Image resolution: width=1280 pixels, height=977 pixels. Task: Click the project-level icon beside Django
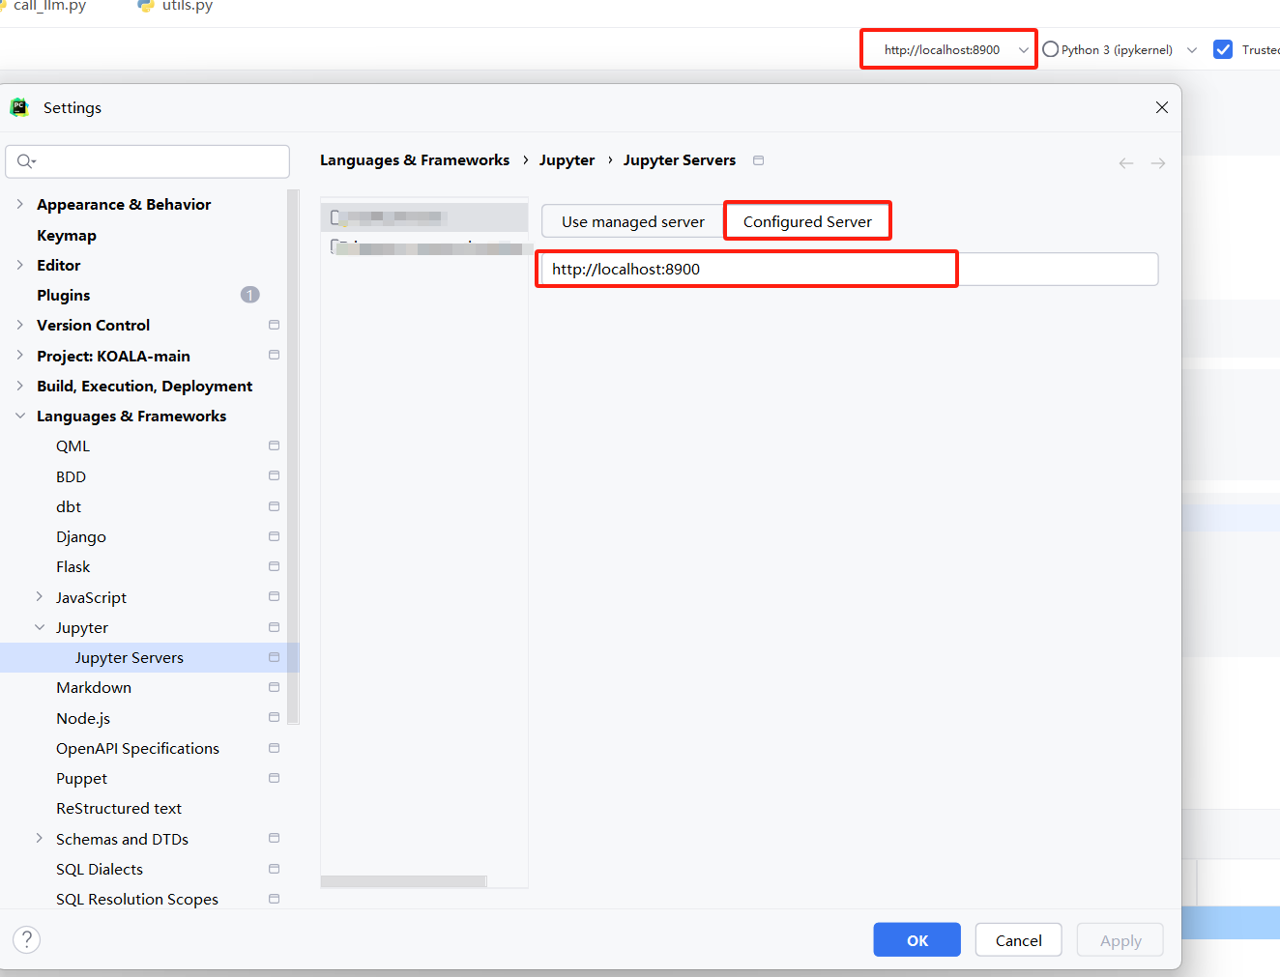coord(275,536)
